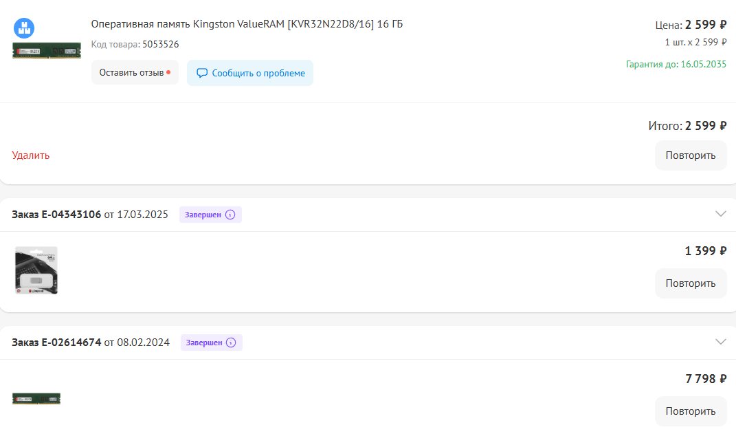Click the Завершен status badge of order E-02614674
The image size is (736, 434).
tap(212, 343)
